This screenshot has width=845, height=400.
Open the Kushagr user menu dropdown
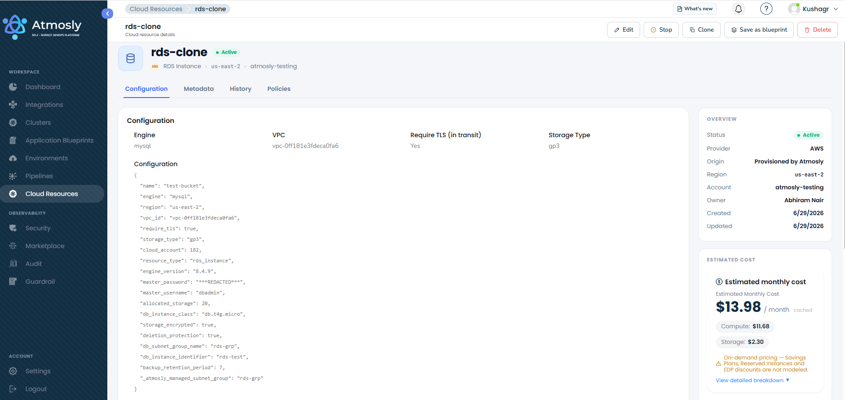coord(813,9)
